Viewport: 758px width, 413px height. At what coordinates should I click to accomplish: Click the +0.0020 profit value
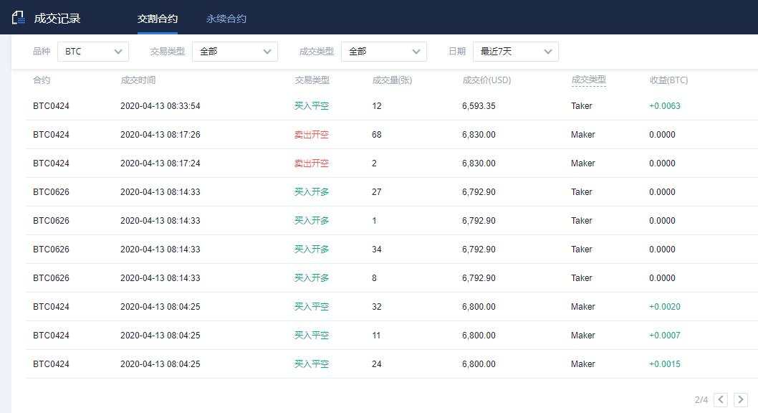click(x=665, y=307)
